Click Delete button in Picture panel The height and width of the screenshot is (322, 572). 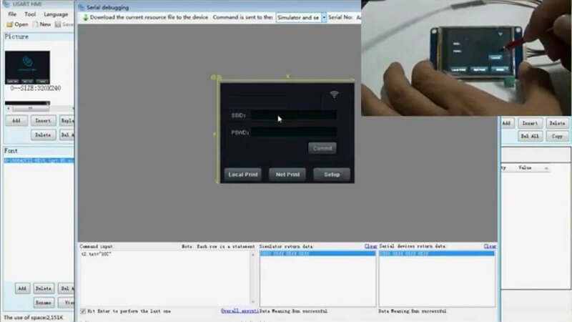(43, 135)
